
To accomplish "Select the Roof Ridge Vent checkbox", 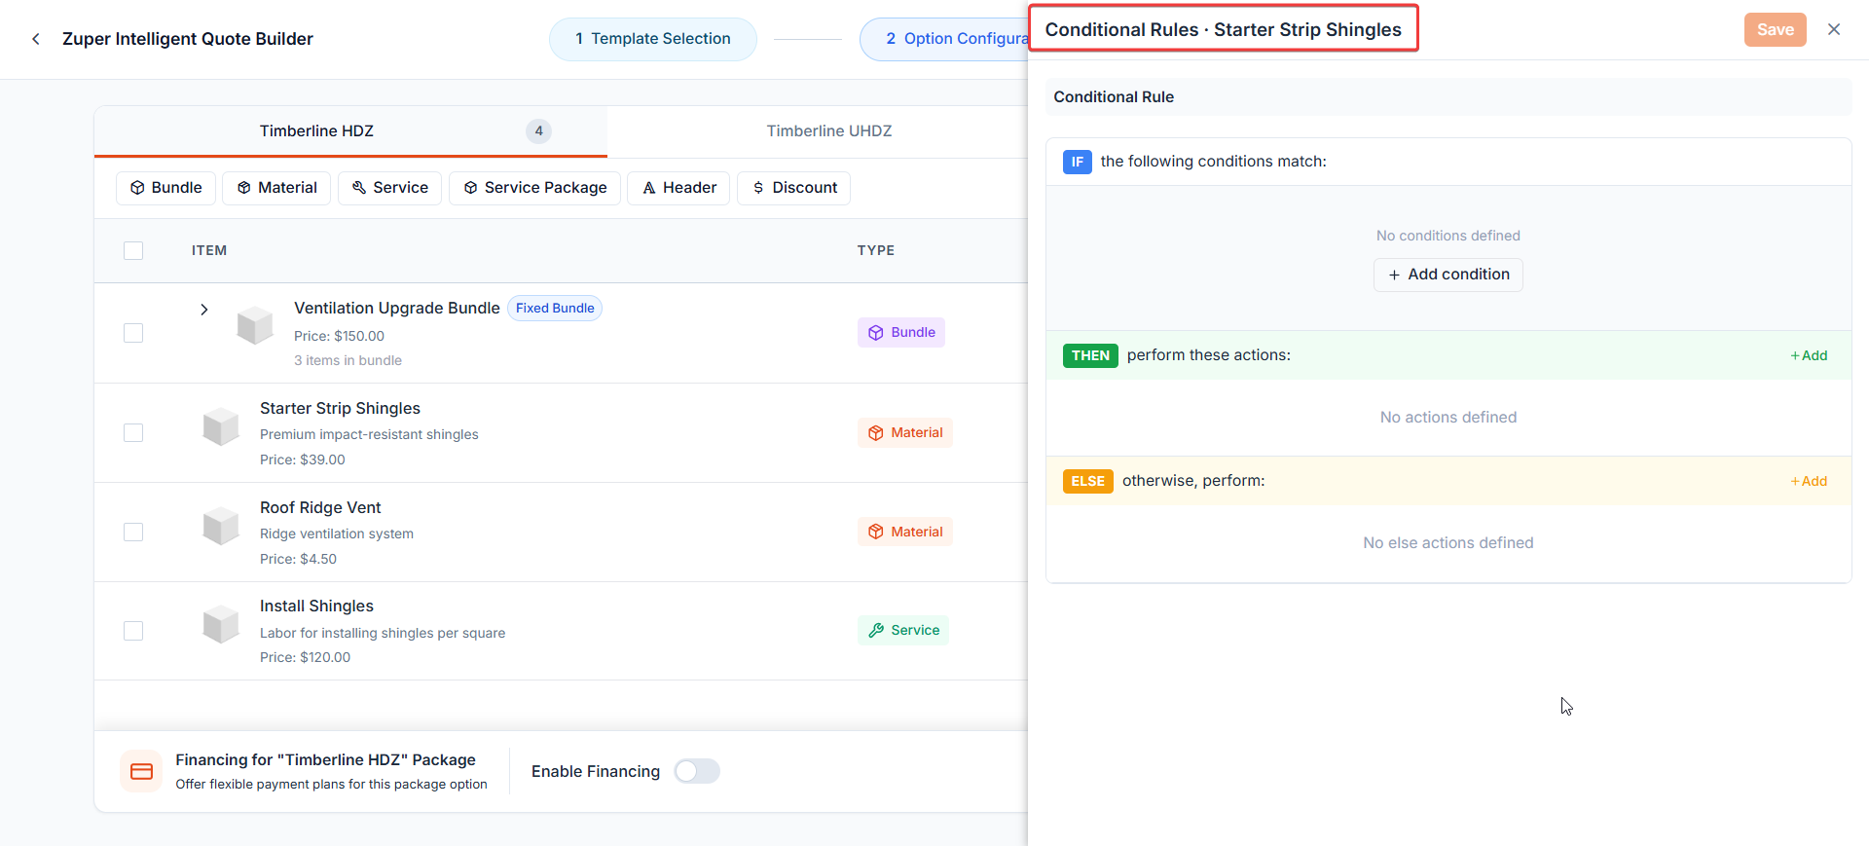I will coord(133,532).
